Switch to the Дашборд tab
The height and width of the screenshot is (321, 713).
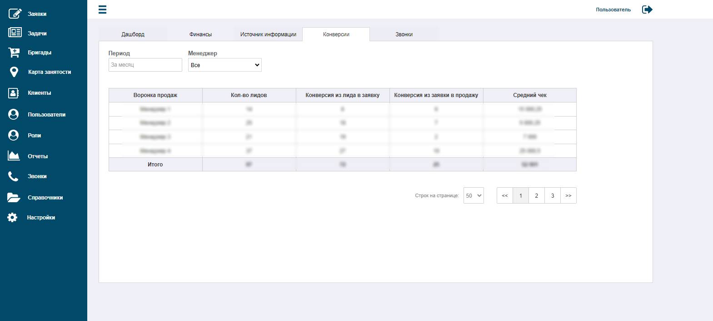133,34
